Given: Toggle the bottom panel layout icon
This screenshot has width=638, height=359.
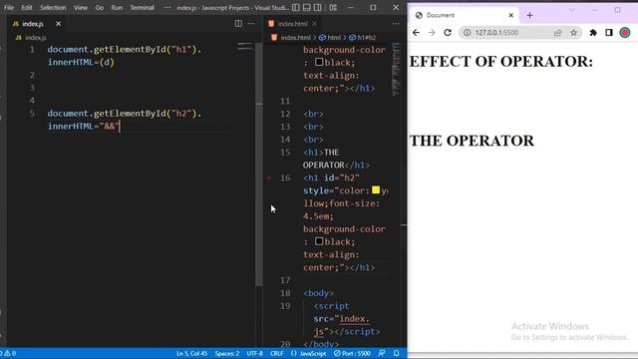Looking at the screenshot, I should pyautogui.click(x=307, y=7).
